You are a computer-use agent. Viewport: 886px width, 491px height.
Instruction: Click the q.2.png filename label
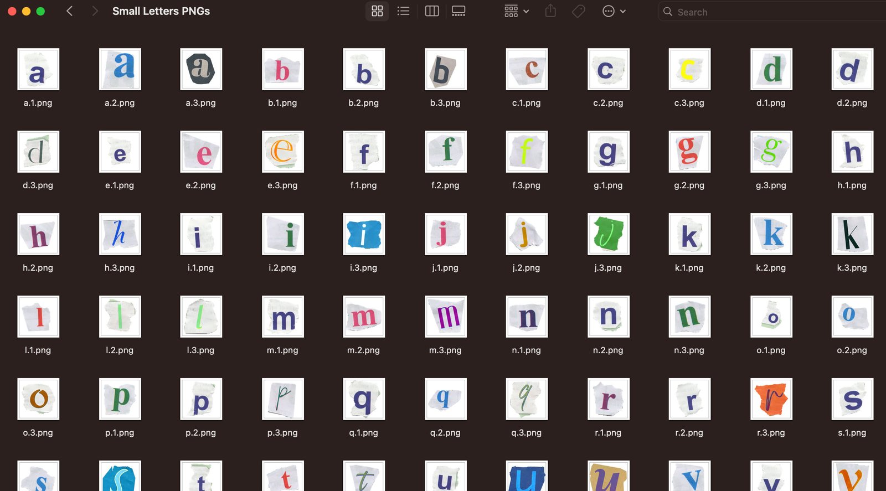coord(445,433)
